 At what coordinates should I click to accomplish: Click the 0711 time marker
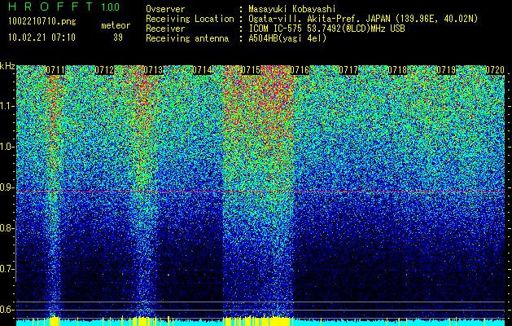(x=55, y=70)
